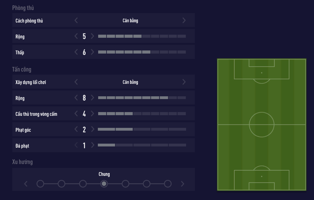The height and width of the screenshot is (200, 314).
Task: Increase defensive Rộng width value
Action: click(x=92, y=37)
